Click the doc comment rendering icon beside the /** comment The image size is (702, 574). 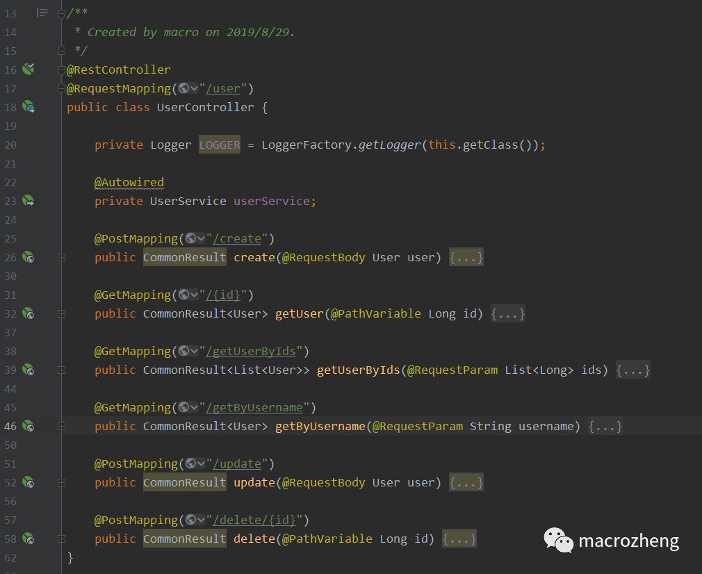[42, 13]
